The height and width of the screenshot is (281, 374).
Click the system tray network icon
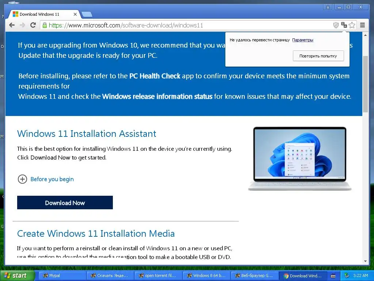point(347,276)
